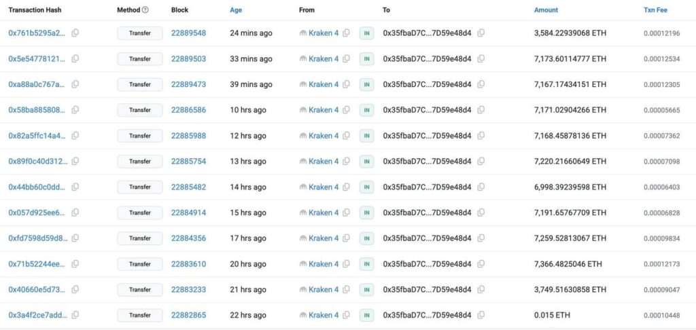Image resolution: width=696 pixels, height=330 pixels.
Task: Copy Kraken 4 address in block 22885754 row
Action: pos(347,162)
